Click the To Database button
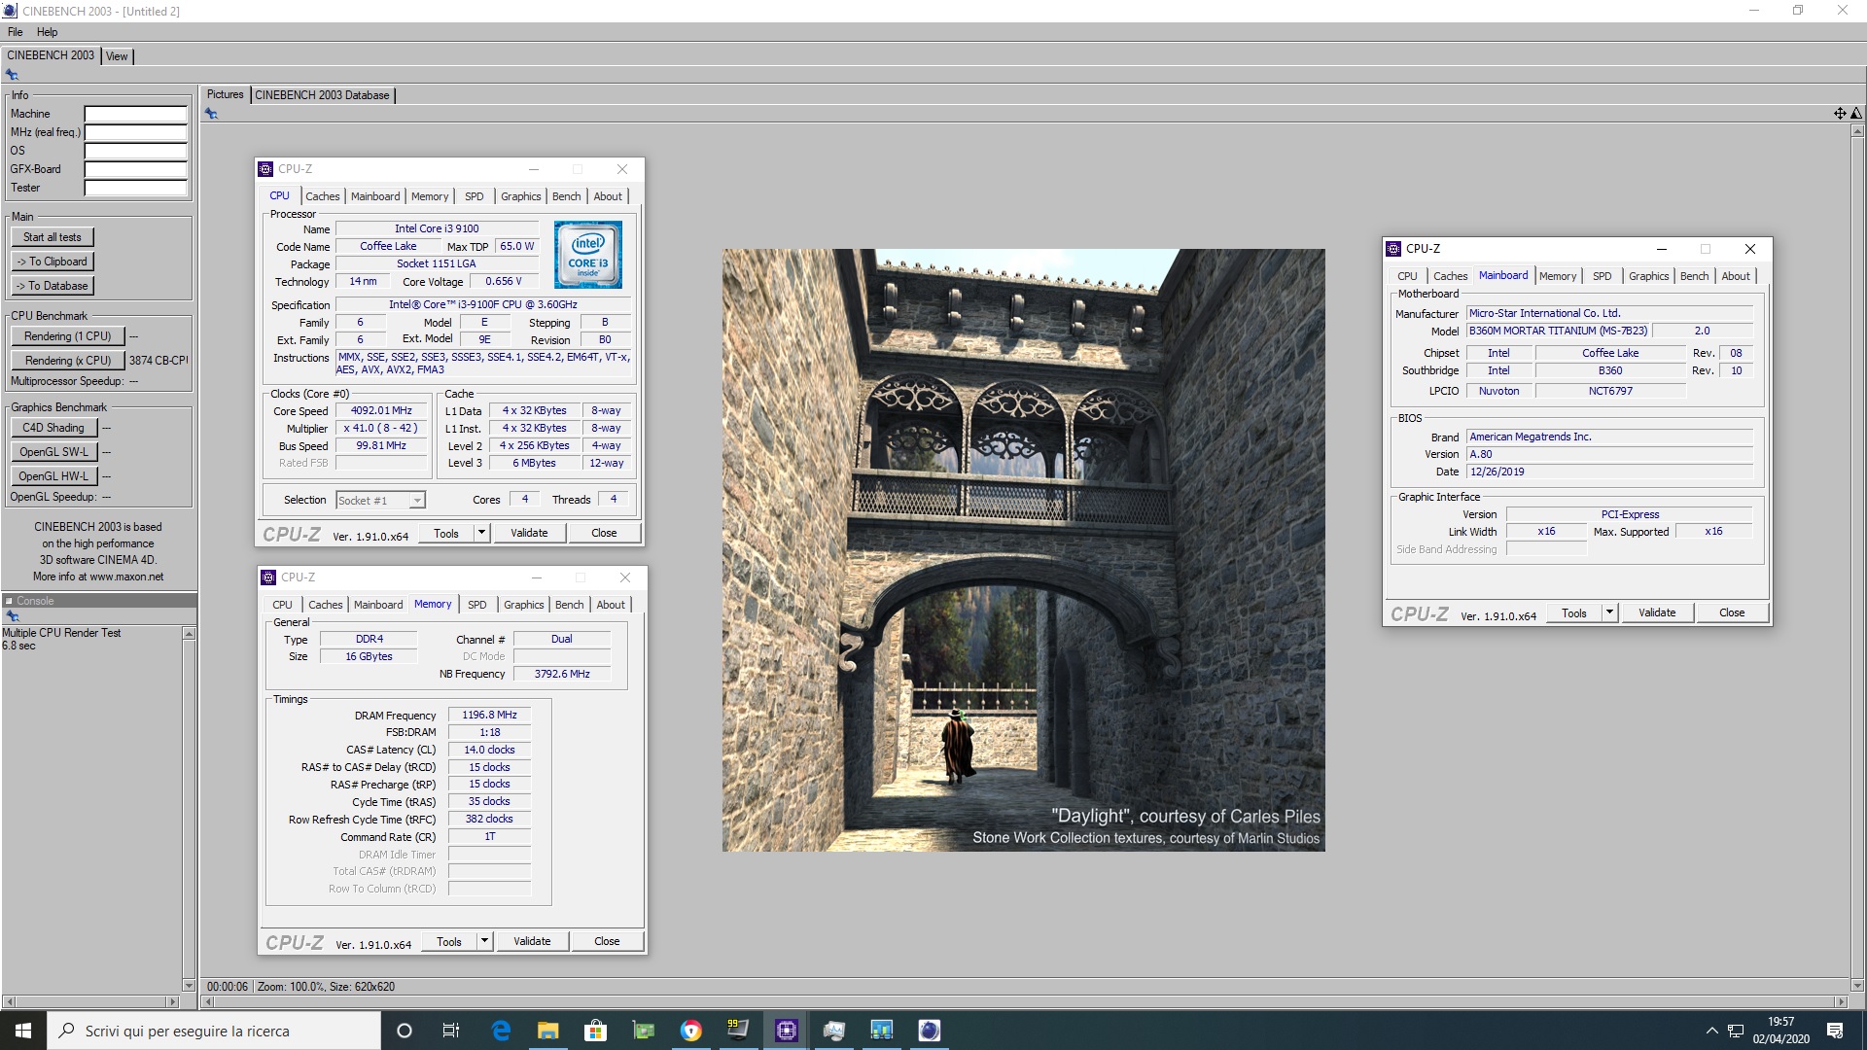The width and height of the screenshot is (1867, 1050). (x=53, y=286)
